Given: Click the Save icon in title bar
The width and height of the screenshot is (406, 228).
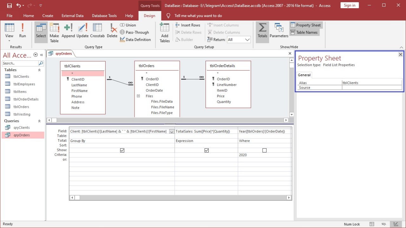Looking at the screenshot, I should coord(10,5).
